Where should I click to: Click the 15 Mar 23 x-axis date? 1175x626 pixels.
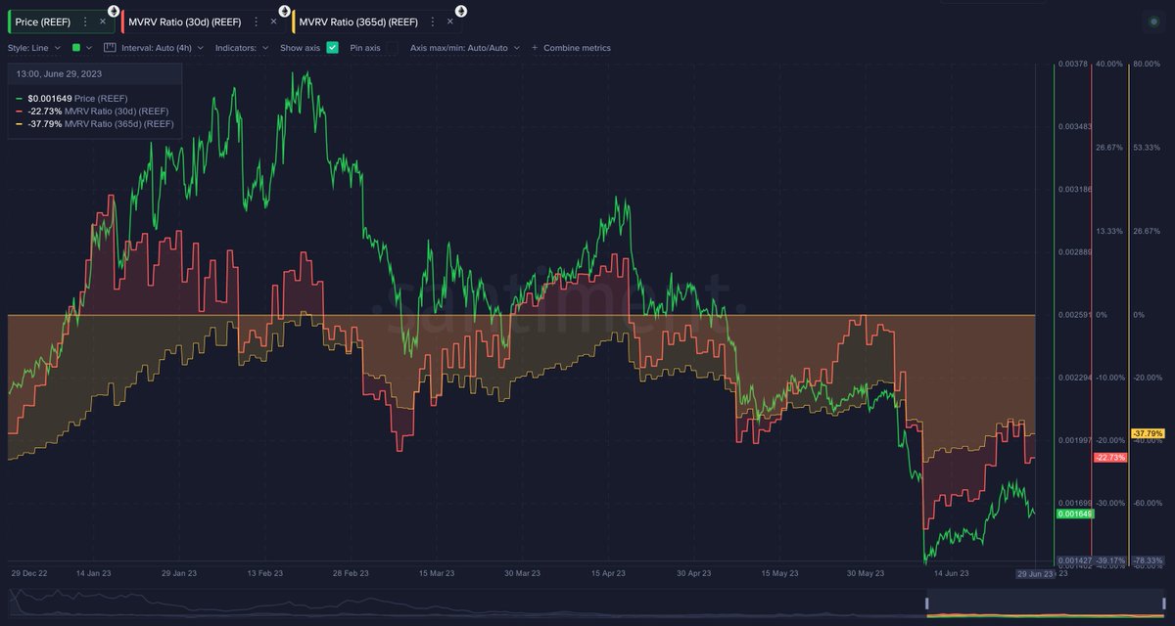pyautogui.click(x=436, y=573)
